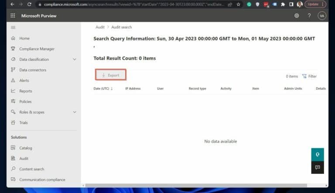Open the teal help assistant button
This screenshot has height=193, width=335.
tap(318, 155)
